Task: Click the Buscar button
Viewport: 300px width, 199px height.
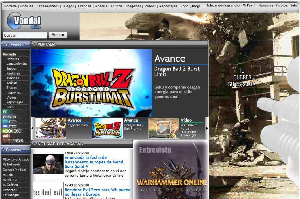Action: pyautogui.click(x=58, y=35)
